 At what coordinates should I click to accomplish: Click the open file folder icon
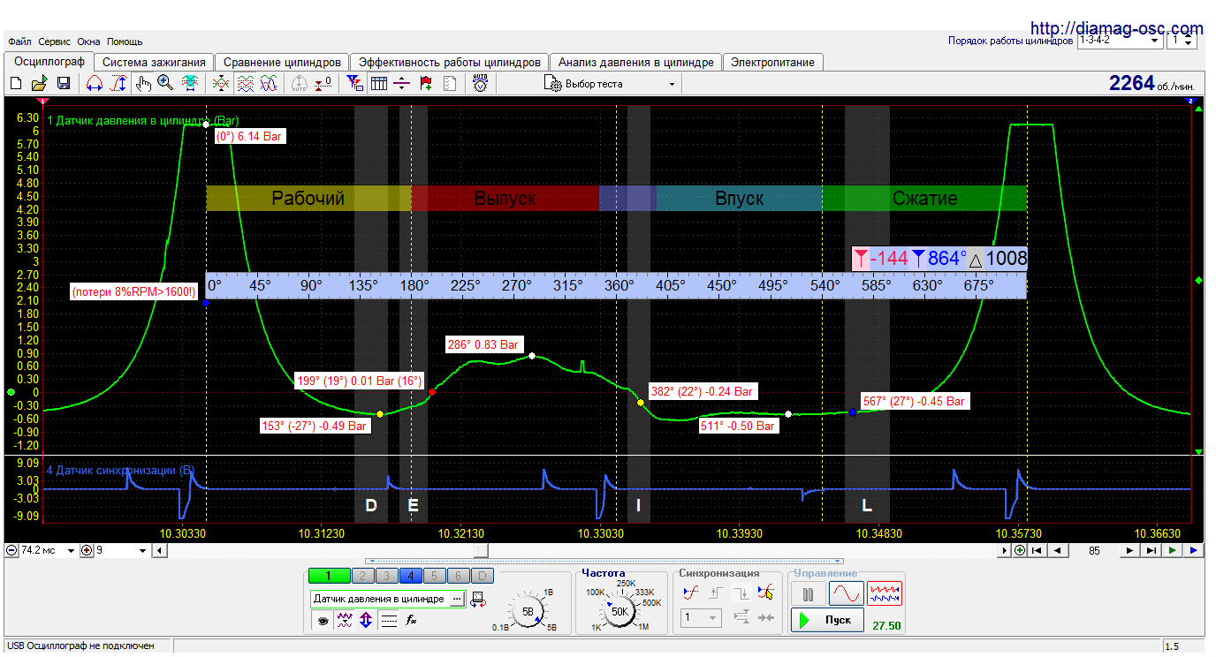coord(39,83)
